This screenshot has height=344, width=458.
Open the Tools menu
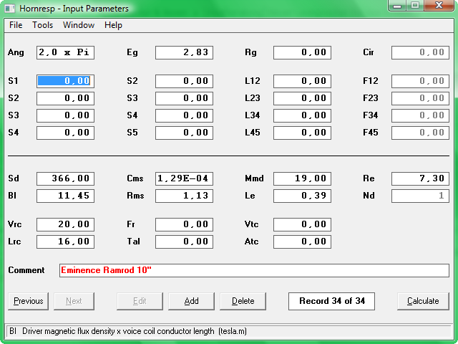pyautogui.click(x=43, y=25)
